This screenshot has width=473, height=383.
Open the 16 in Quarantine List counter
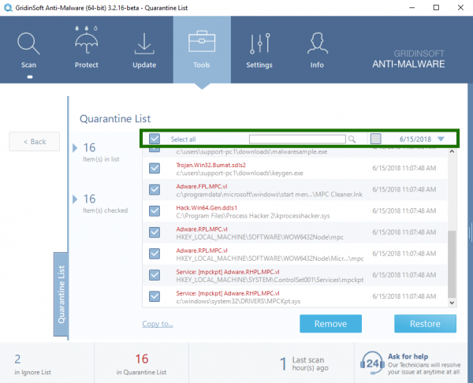tap(141, 364)
